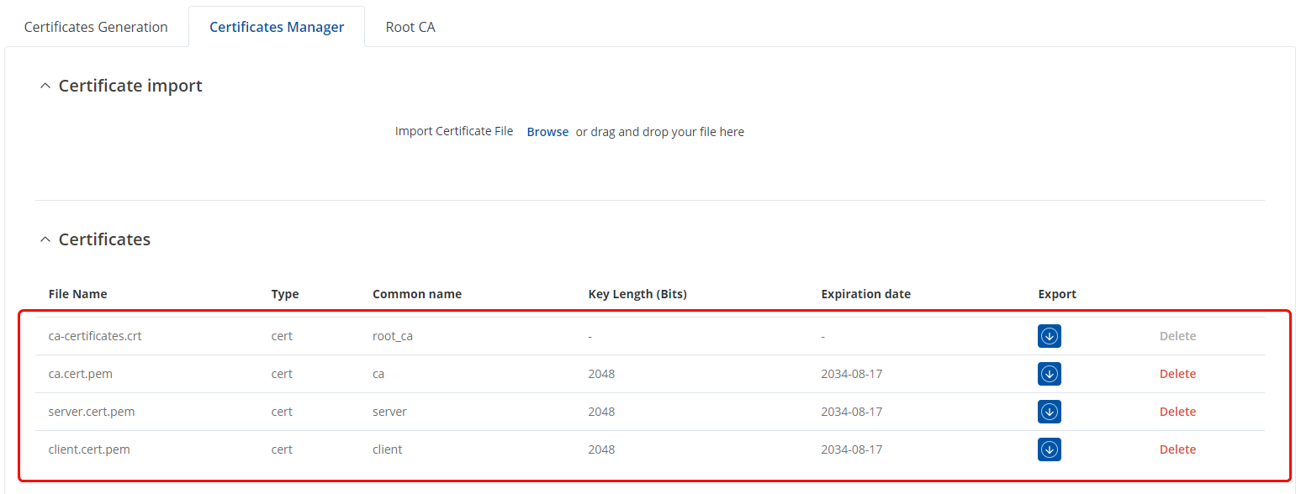Remove the client.cert.pem certificate
This screenshot has width=1301, height=494.
coord(1177,449)
